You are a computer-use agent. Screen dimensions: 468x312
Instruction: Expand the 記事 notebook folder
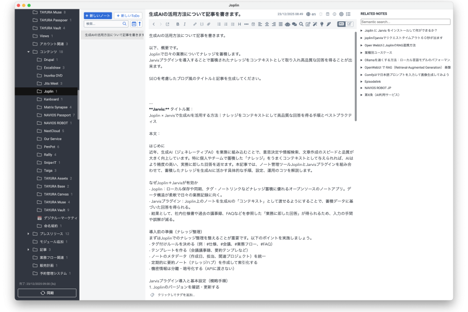(29, 250)
